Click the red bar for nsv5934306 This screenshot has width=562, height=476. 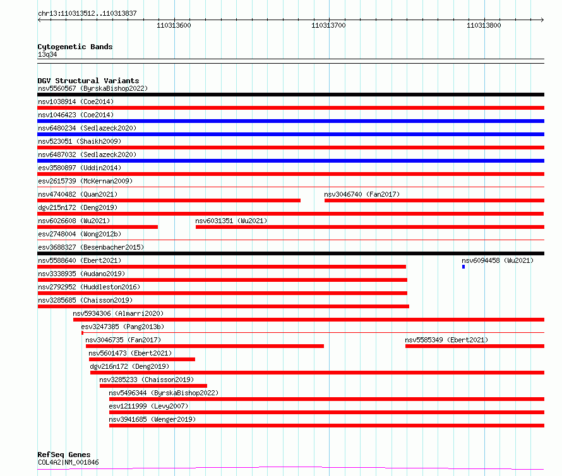click(x=309, y=320)
